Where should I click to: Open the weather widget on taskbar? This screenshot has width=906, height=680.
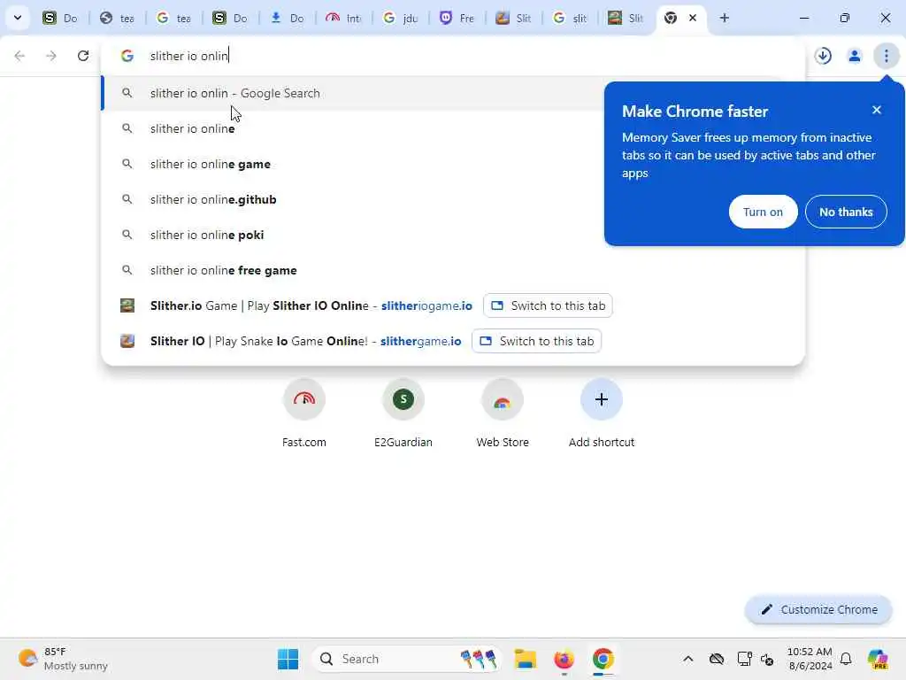pyautogui.click(x=63, y=659)
